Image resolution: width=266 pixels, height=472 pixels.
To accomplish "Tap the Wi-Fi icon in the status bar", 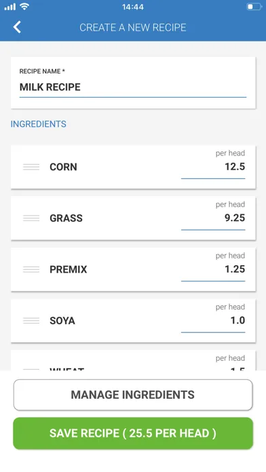I will pos(24,7).
